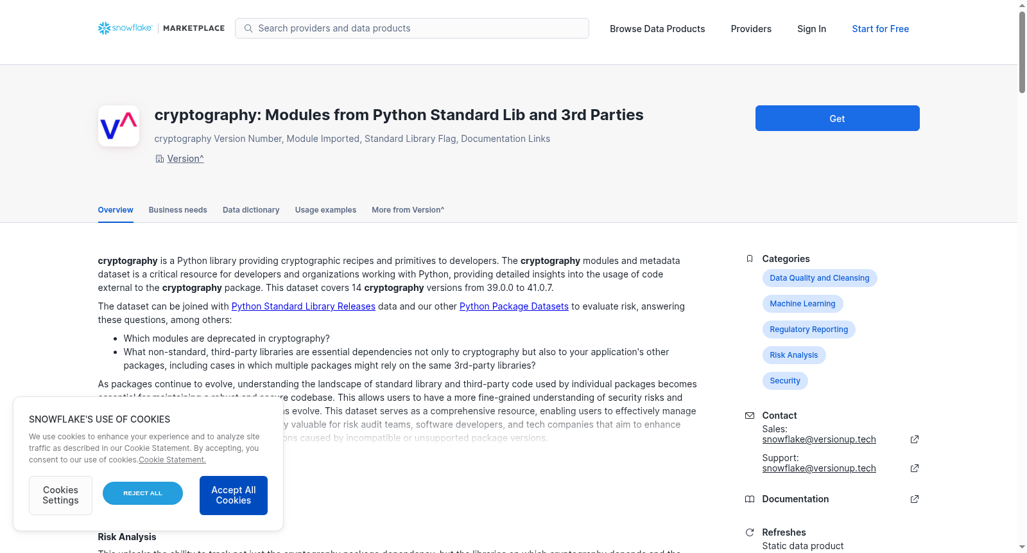This screenshot has width=1027, height=553.
Task: Focus the search providers and data products field
Action: pos(412,28)
